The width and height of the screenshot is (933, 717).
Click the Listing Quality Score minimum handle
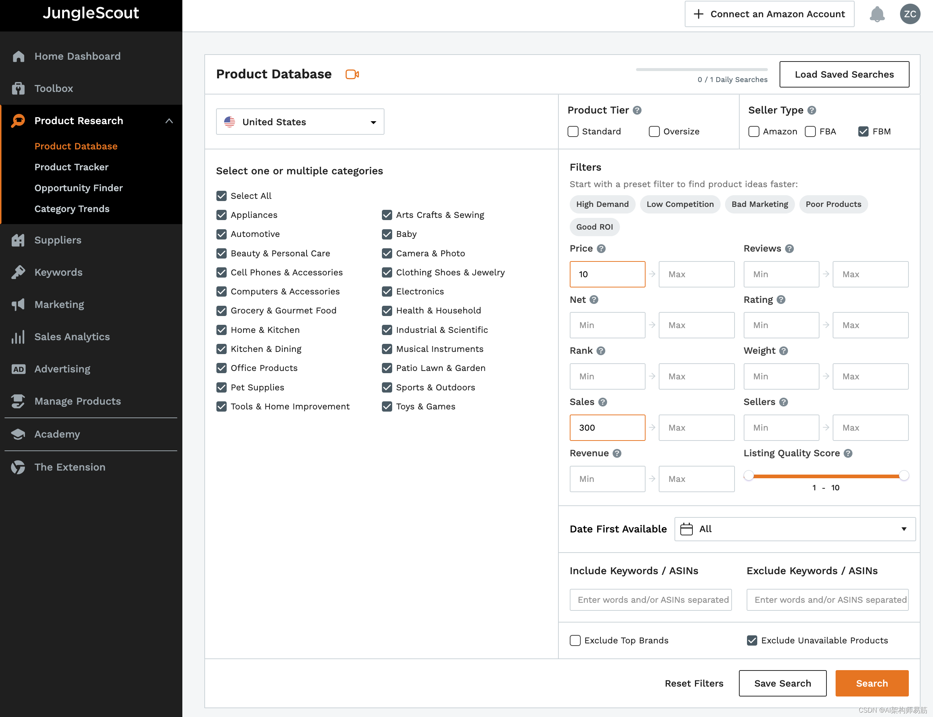pos(748,475)
